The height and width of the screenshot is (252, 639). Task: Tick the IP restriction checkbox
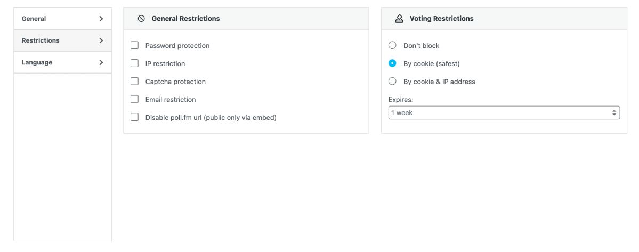pyautogui.click(x=135, y=64)
